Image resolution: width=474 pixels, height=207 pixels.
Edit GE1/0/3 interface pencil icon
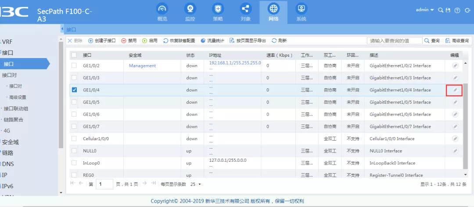coord(455,78)
